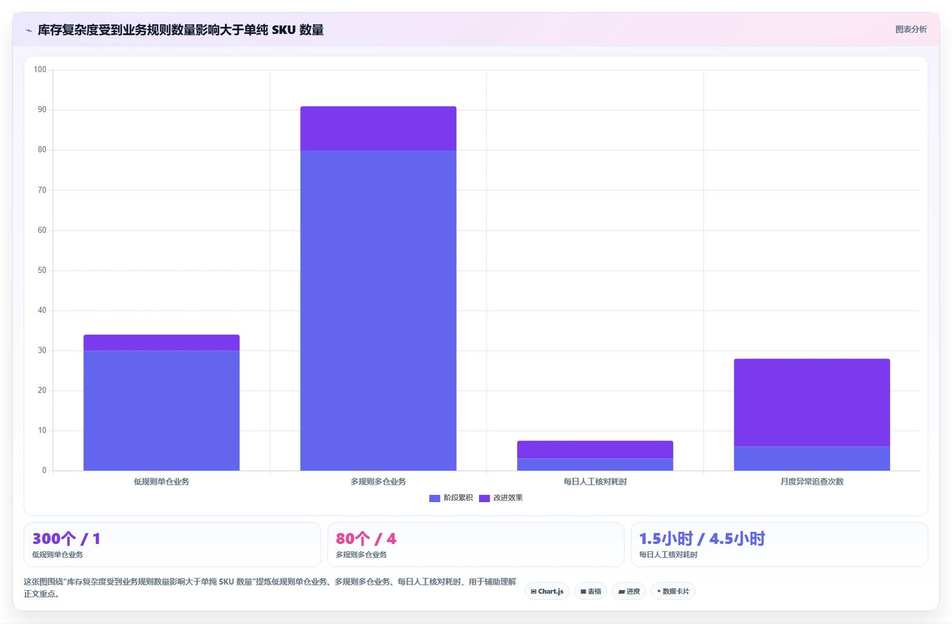This screenshot has width=952, height=624.
Task: Click the chart title about 库存复杂度
Action: 181,30
